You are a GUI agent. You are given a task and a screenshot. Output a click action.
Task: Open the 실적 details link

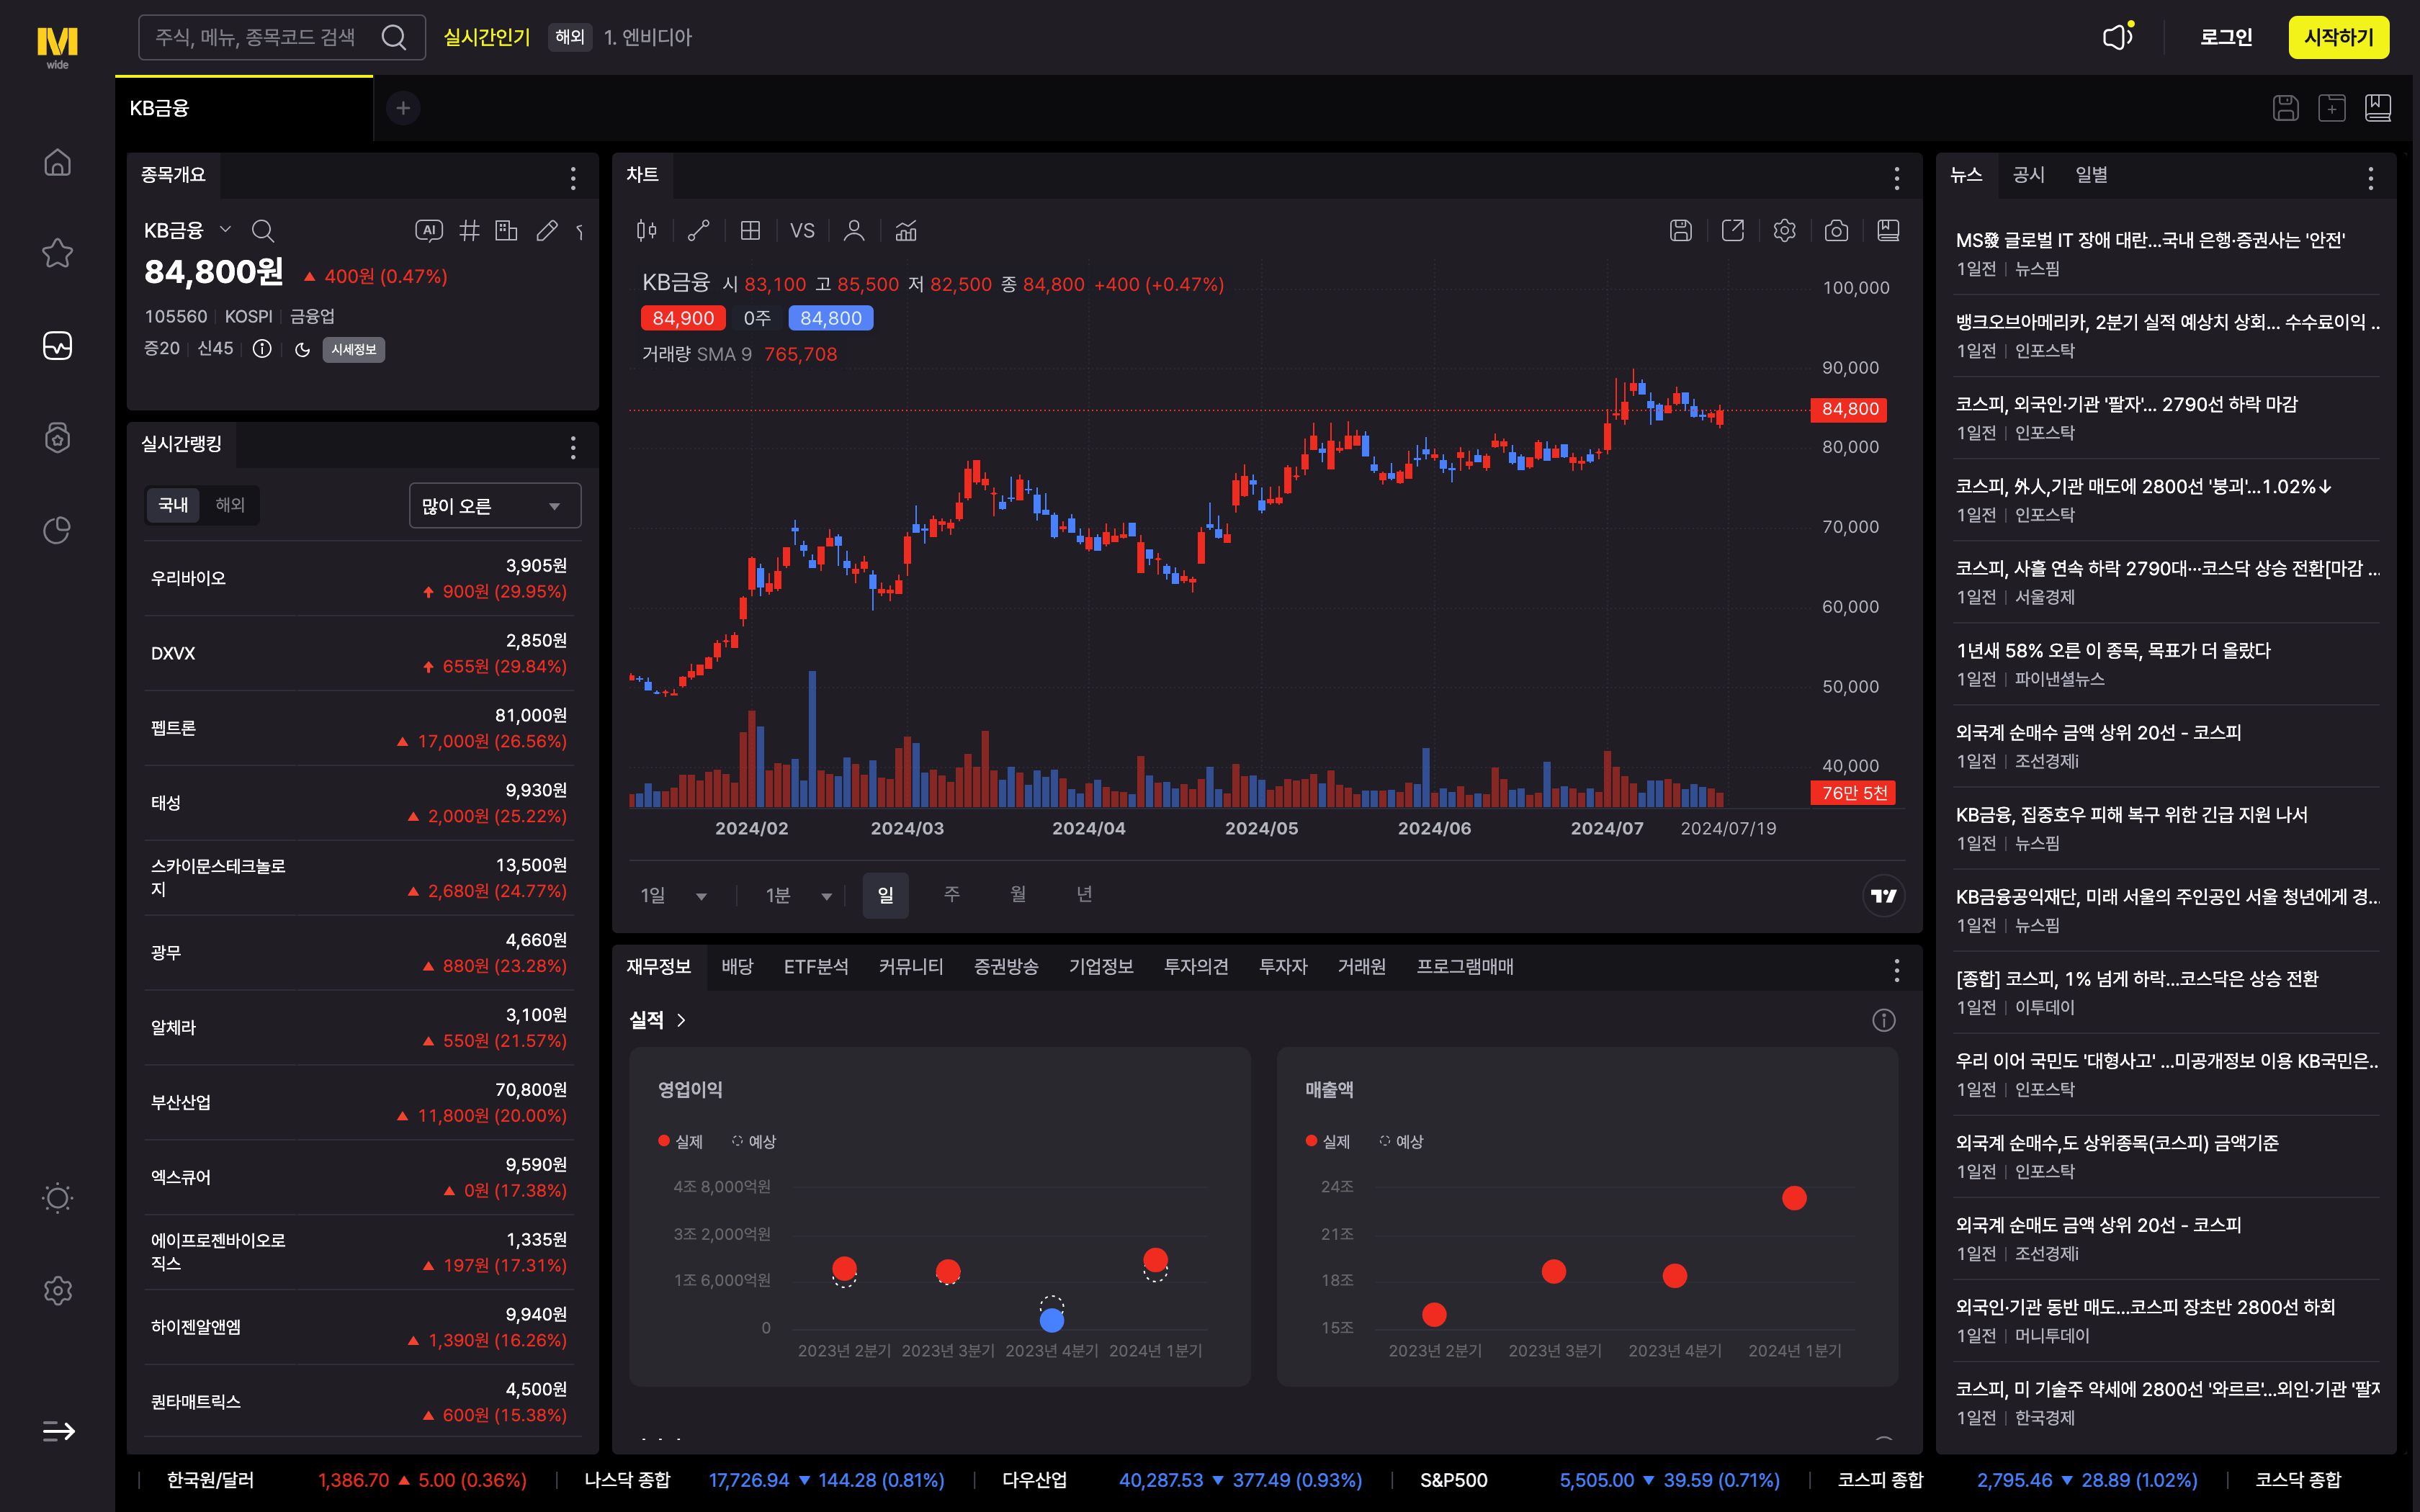pos(657,1020)
